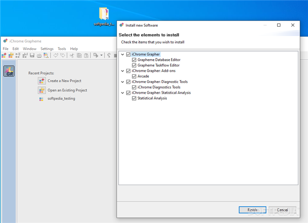This screenshot has height=223, width=308.
Task: Click the Install new Software dialog logo icon
Action: point(121,25)
